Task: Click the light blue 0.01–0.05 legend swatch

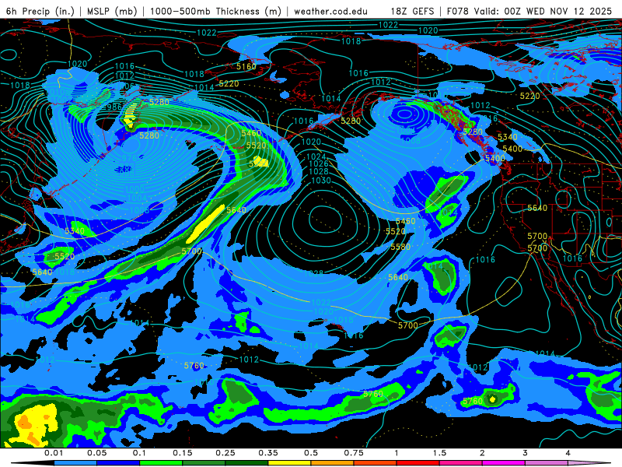Action: [x=75, y=463]
